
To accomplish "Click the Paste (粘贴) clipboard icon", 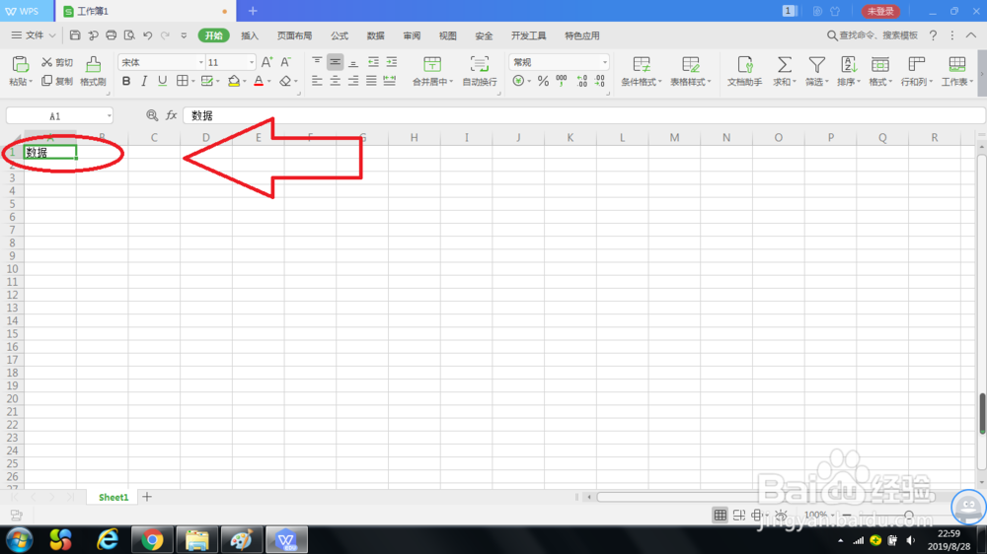I will tap(20, 64).
